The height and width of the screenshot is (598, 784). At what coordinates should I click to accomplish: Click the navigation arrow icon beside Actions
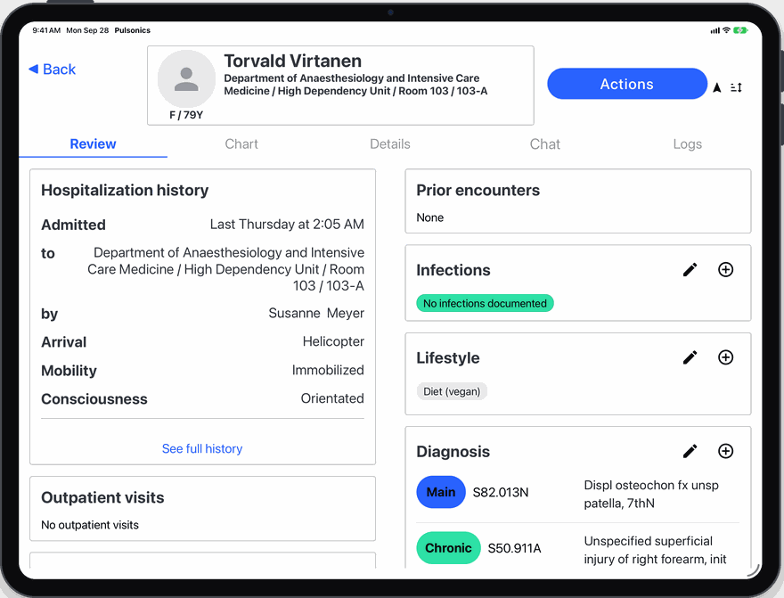(717, 87)
